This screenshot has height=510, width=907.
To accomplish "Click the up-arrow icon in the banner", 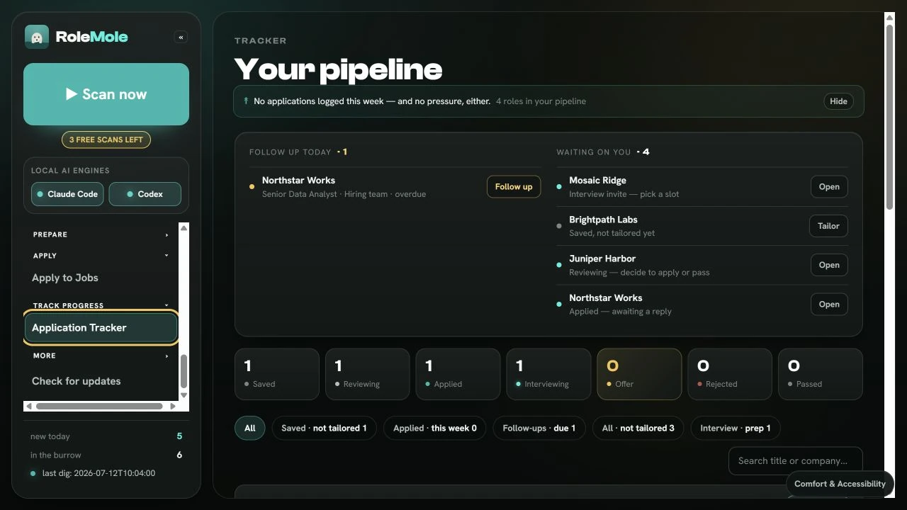I will click(x=246, y=101).
